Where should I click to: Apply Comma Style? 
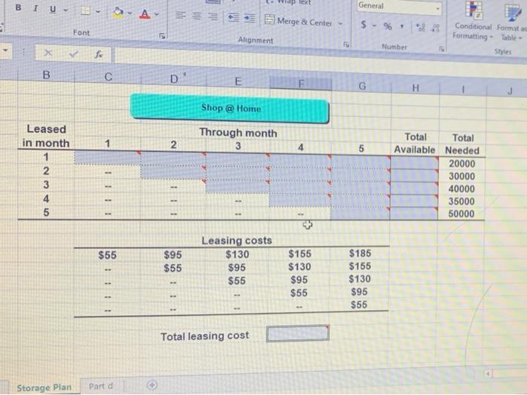(x=401, y=26)
